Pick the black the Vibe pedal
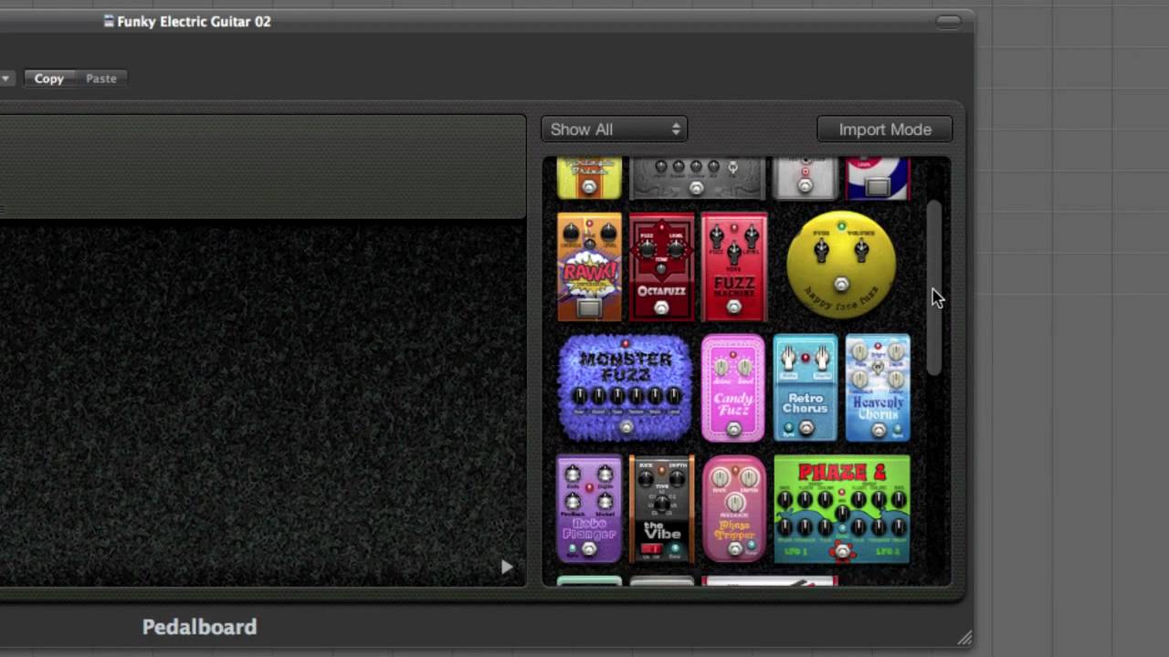 point(661,509)
